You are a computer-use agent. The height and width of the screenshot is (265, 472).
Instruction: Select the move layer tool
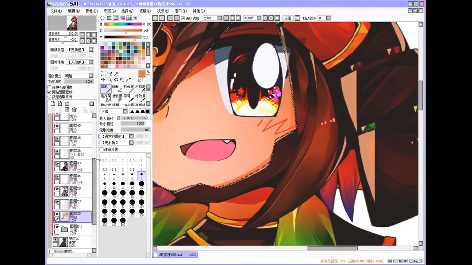coord(103,79)
